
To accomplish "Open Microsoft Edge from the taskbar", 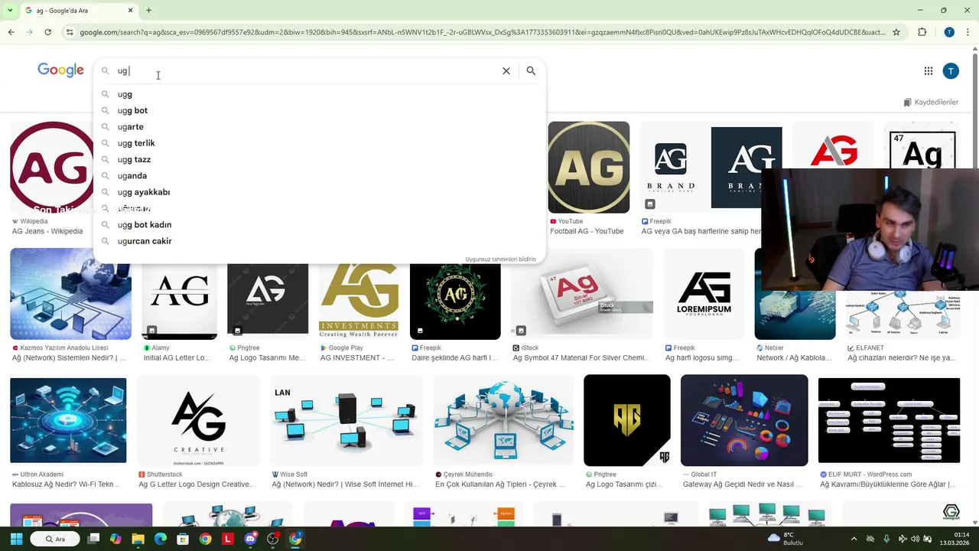I will click(x=160, y=539).
